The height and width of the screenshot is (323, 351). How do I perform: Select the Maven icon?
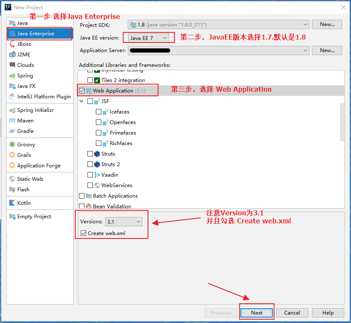click(x=12, y=121)
